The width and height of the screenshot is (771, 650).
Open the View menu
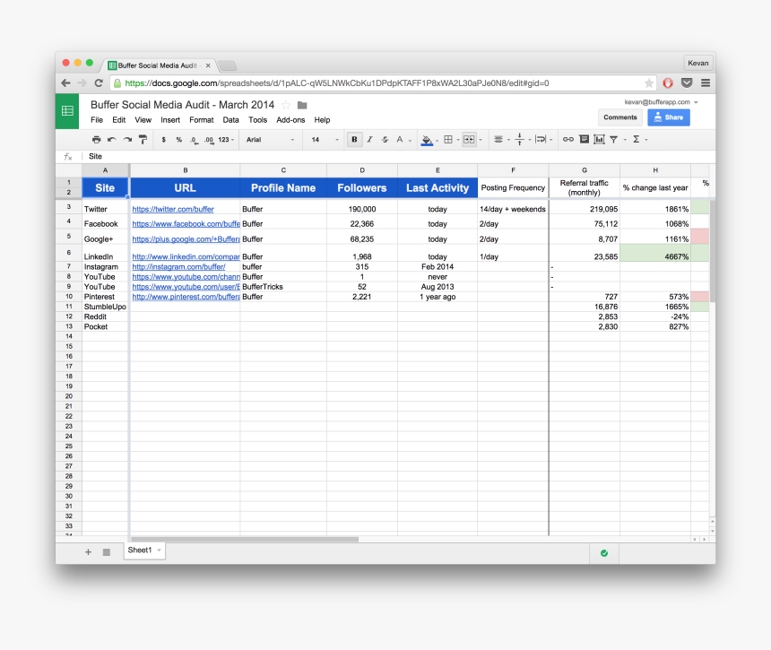[x=143, y=120]
